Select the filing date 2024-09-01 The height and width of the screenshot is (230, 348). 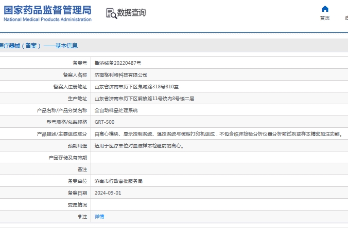(x=108, y=193)
